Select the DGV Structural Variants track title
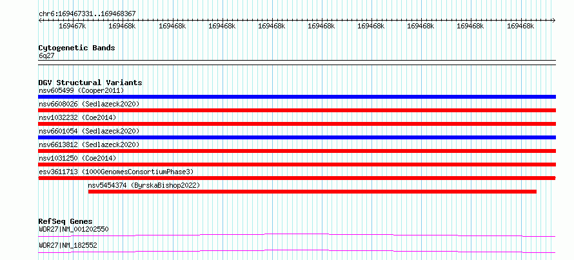Viewport: 574px width, 260px height. coord(90,83)
